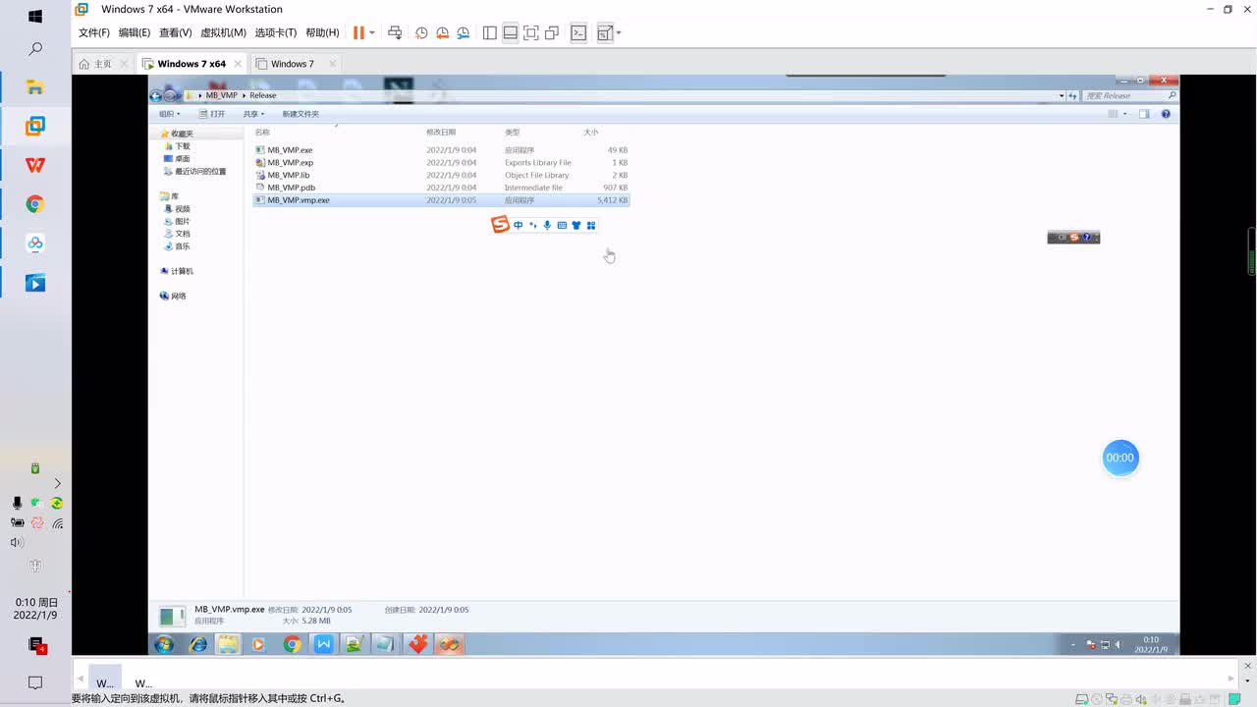1257x707 pixels.
Task: Expand the stretch display options arrow
Action: tap(619, 33)
